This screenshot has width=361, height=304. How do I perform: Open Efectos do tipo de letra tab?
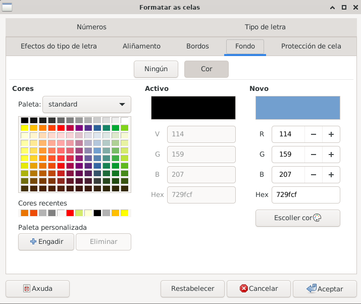[59, 46]
